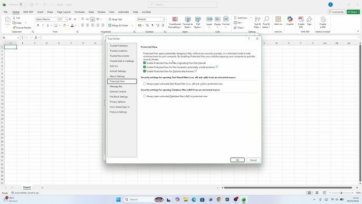The height and width of the screenshot is (204, 362).
Task: Toggle Protected View for Outlook attachments checkbox
Action: (145, 71)
